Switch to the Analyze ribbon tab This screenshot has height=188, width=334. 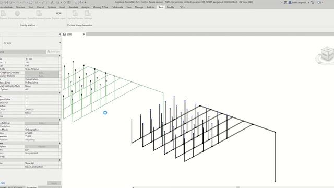[86, 7]
